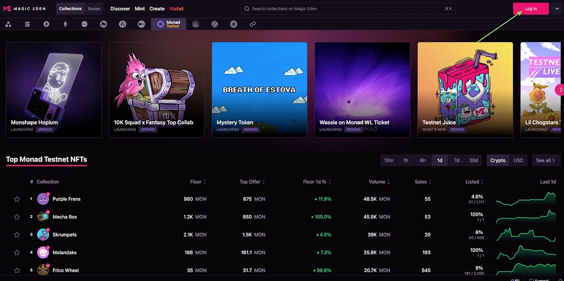Toggle to Runes view
564x281 pixels.
tap(94, 8)
